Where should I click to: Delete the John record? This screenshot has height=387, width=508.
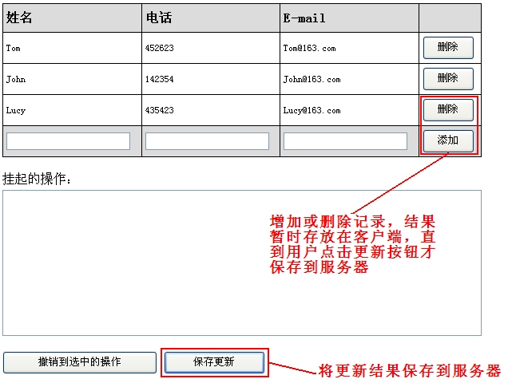[x=447, y=78]
